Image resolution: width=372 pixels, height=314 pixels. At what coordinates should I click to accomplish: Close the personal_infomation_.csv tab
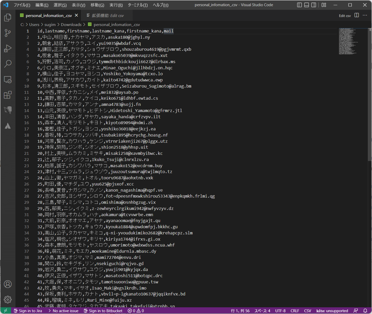[x=77, y=15]
